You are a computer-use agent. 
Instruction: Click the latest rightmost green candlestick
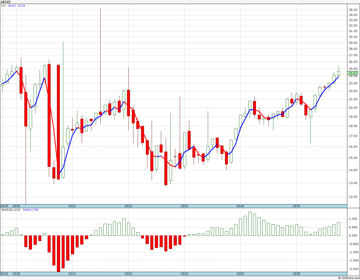[339, 73]
